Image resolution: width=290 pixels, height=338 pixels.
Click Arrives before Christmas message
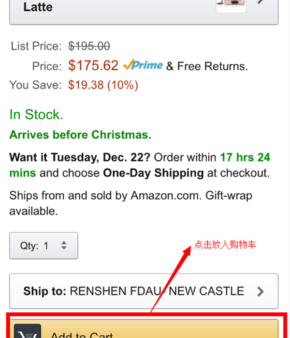point(80,135)
